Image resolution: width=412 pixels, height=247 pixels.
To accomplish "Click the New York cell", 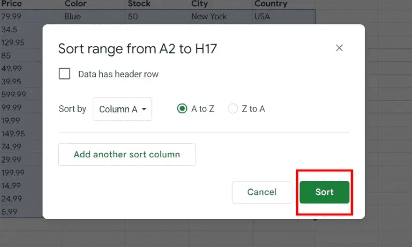I will point(209,17).
